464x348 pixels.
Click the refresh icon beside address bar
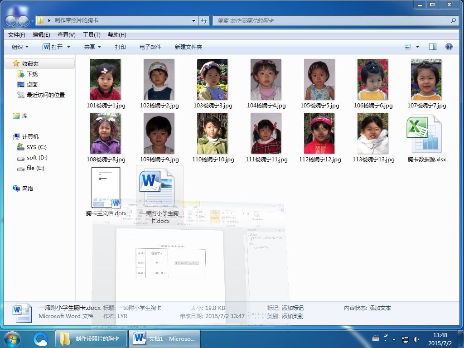click(x=204, y=20)
